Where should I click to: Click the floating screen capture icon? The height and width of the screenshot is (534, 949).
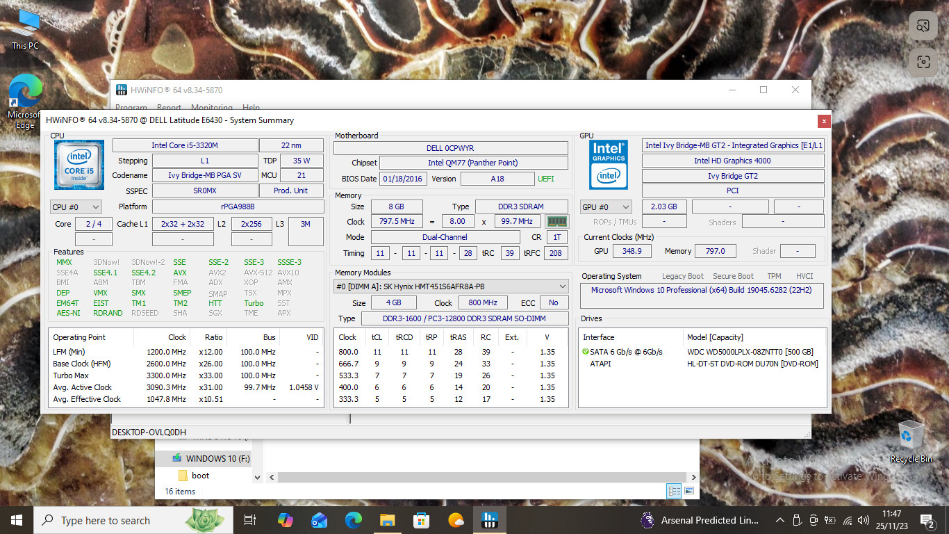point(923,62)
